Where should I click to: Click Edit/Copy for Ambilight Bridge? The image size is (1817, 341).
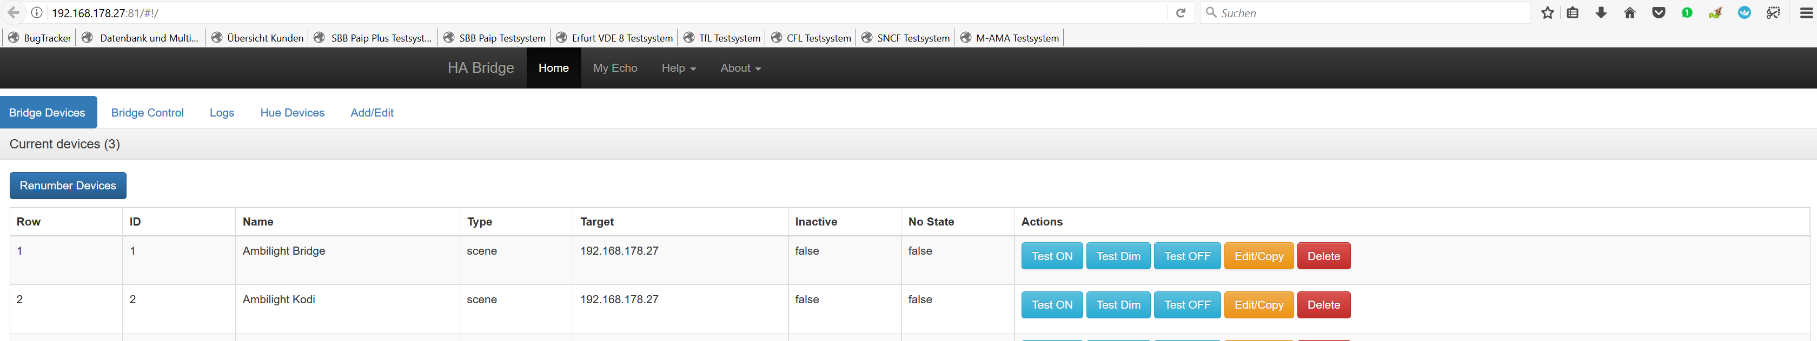1258,256
